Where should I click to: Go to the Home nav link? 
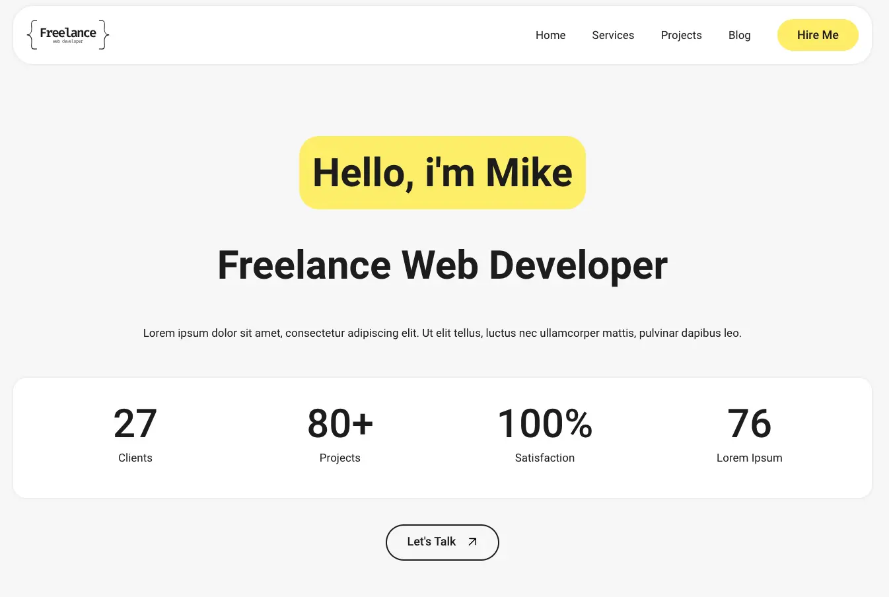click(550, 36)
